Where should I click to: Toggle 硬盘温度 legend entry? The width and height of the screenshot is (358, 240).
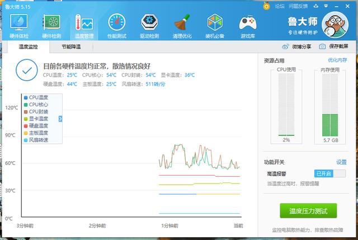click(x=36, y=126)
